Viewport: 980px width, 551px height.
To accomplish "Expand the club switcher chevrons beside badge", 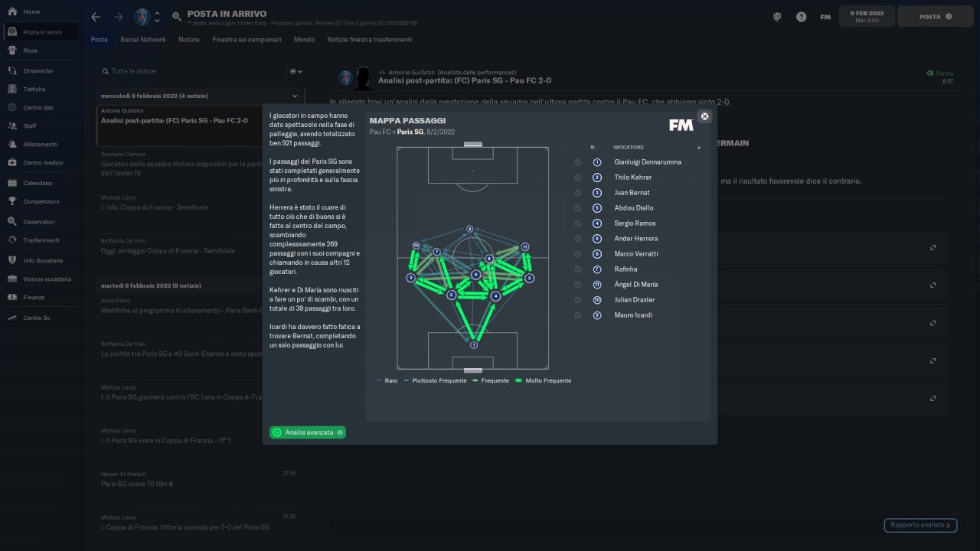I will (157, 17).
